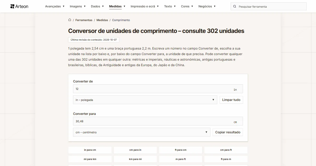This screenshot has width=316, height=166.
Task: Select the 'cm para in' shortcut
Action: (x=135, y=150)
